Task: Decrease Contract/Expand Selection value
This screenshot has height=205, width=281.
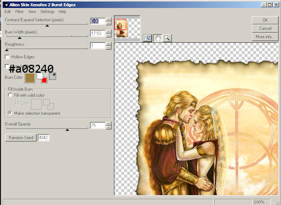Action: 108,23
